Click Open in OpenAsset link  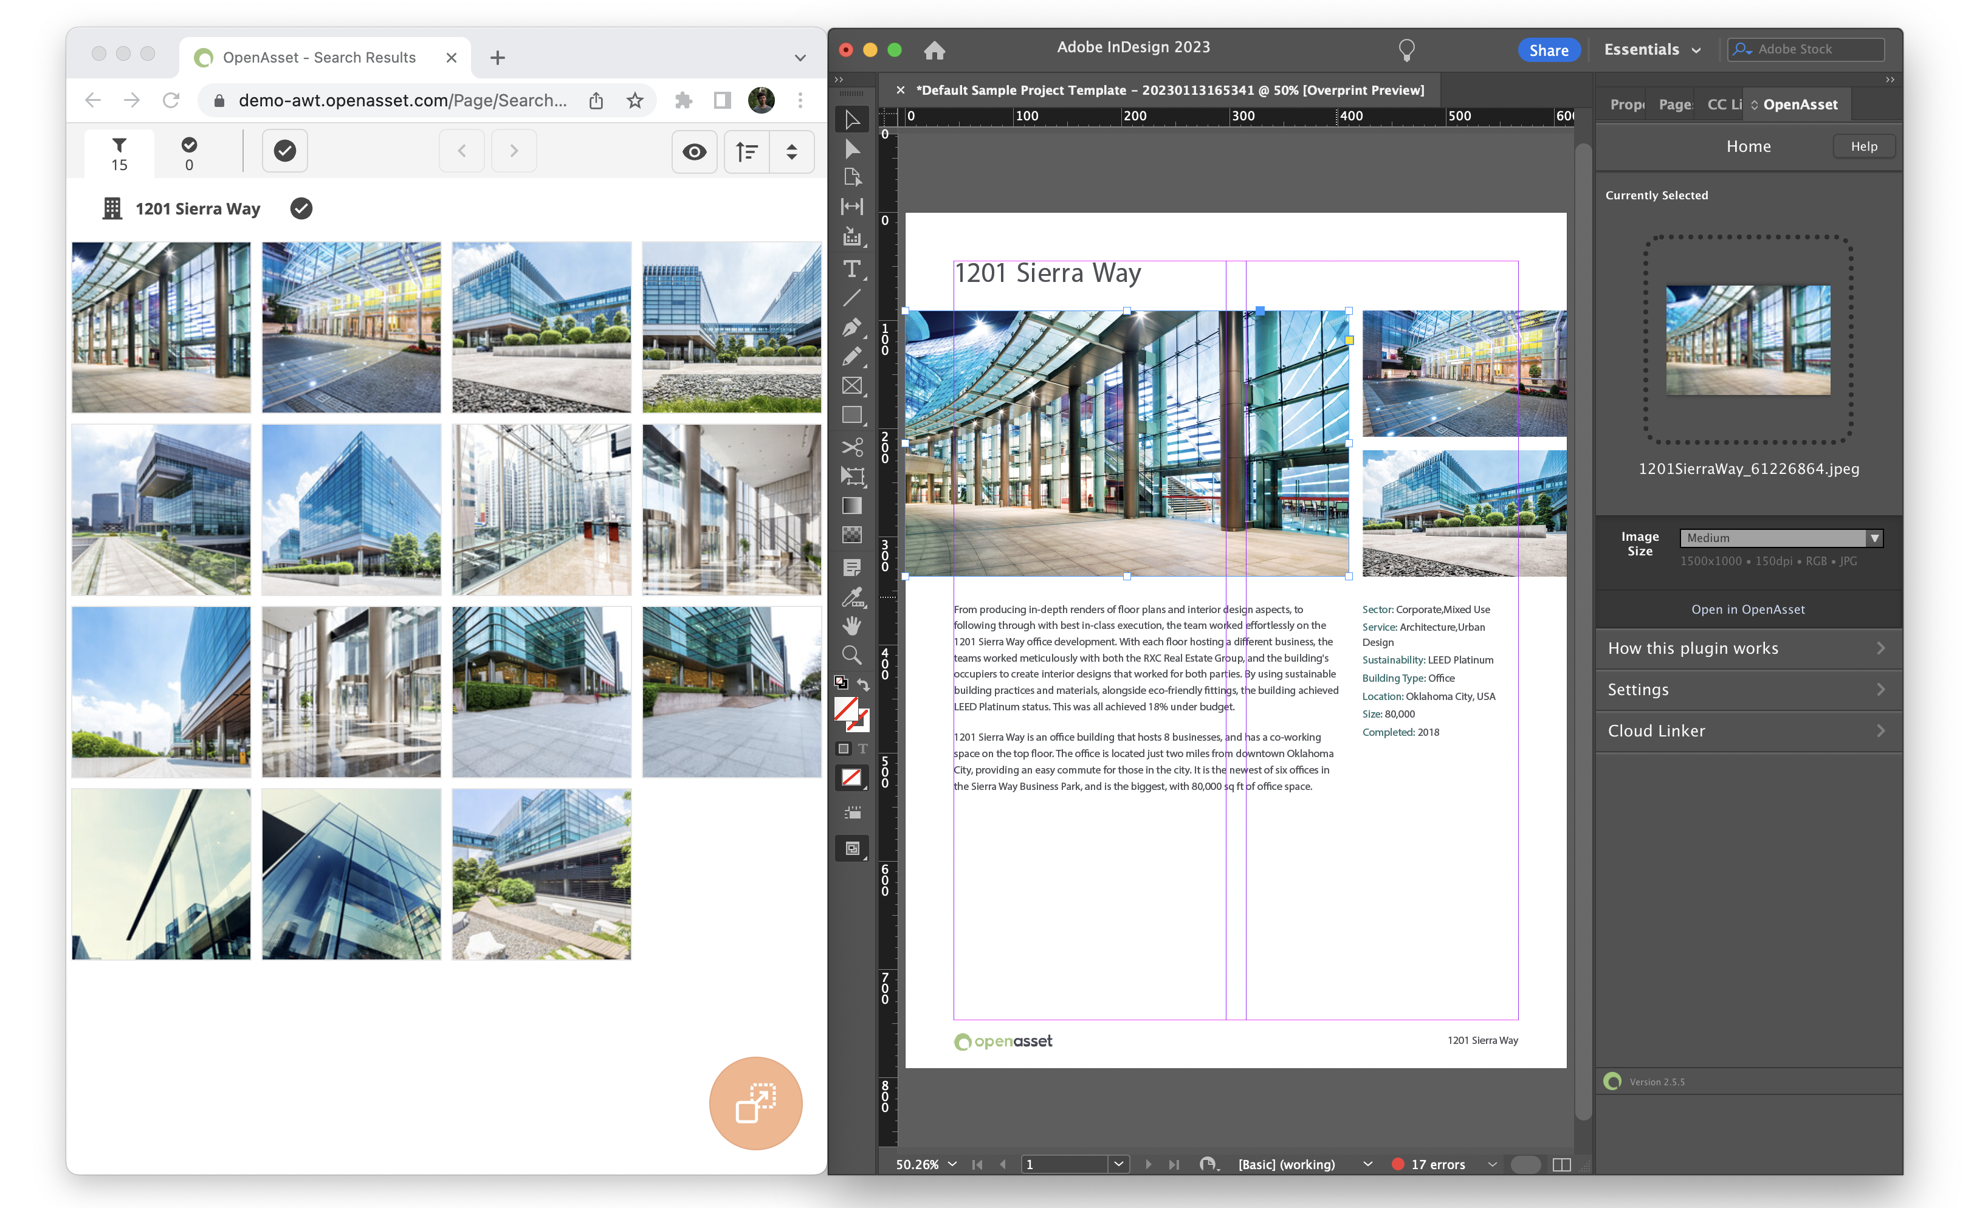[x=1747, y=609]
